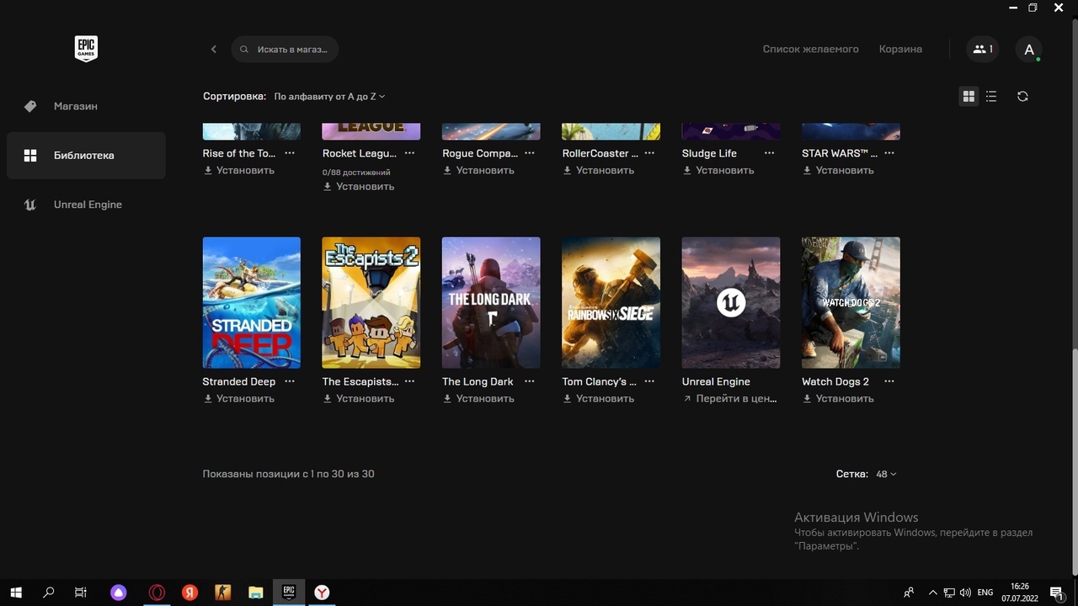Screen dimensions: 1078x606
Task: Go back with the arrow button
Action: coord(214,49)
